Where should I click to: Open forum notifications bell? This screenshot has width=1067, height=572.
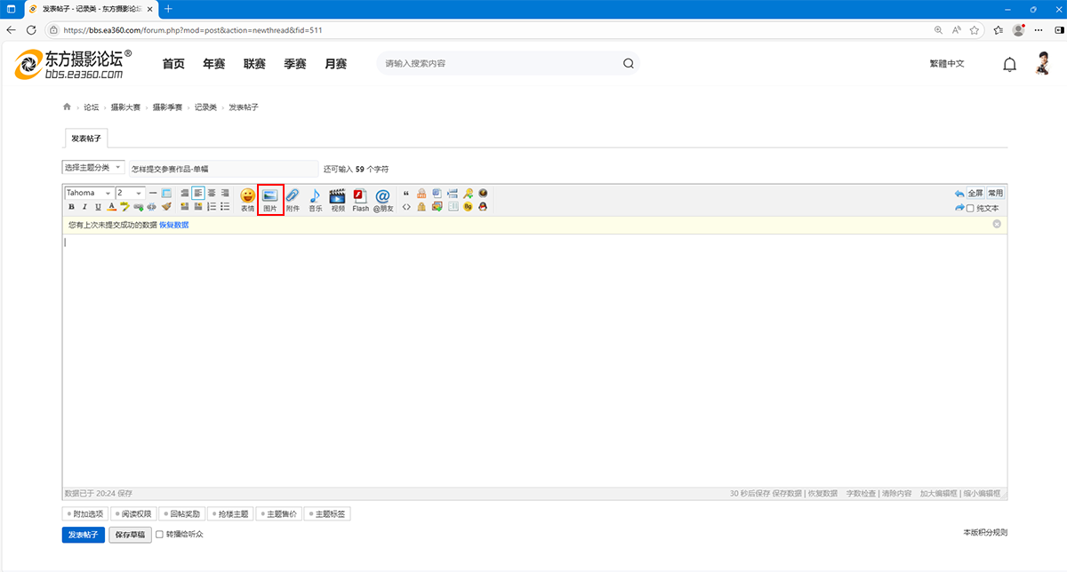[x=1009, y=64]
